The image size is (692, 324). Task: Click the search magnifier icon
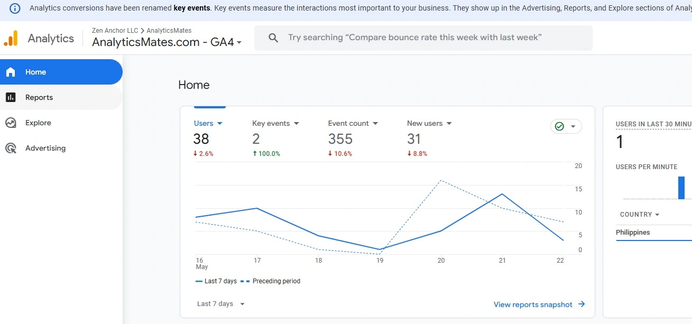coord(273,38)
